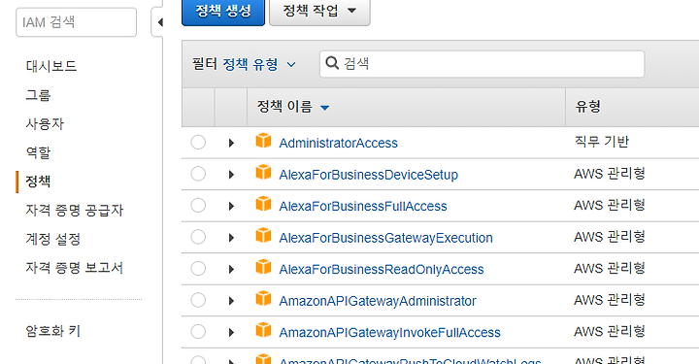
Task: Expand the AlexaForBusinessDeviceSetup policy row
Action: [231, 175]
